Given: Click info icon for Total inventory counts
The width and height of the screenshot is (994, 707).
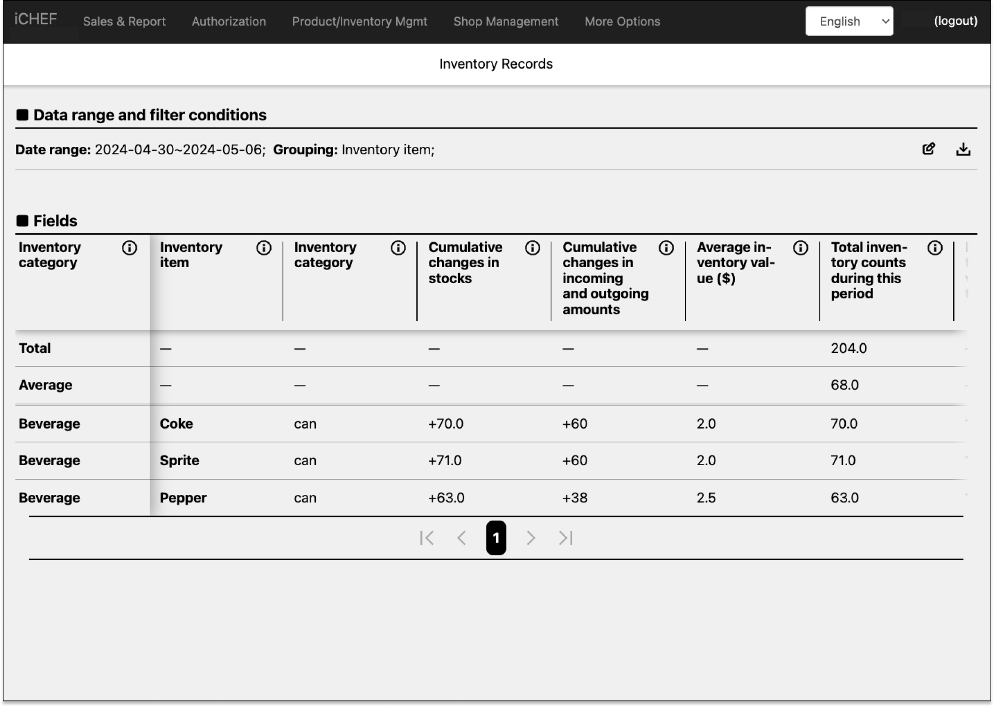Looking at the screenshot, I should coord(935,248).
